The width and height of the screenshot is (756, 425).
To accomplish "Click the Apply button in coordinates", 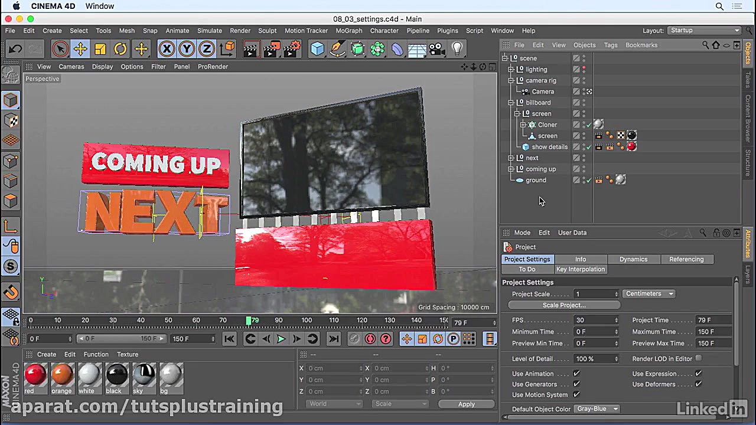I will pos(466,404).
